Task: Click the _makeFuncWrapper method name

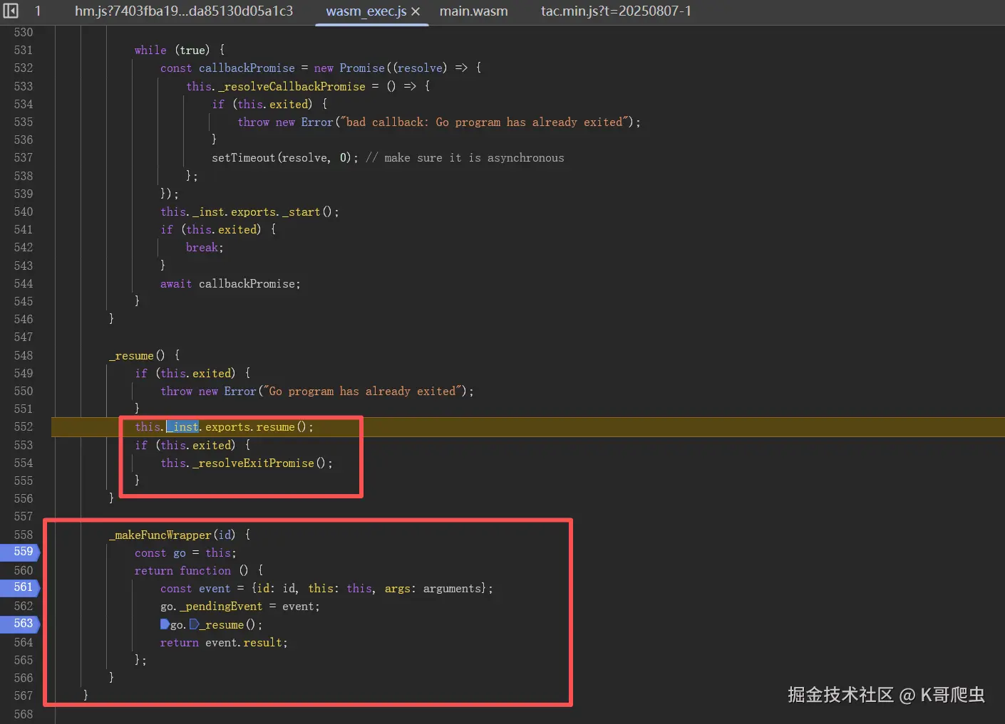Action: pyautogui.click(x=160, y=535)
